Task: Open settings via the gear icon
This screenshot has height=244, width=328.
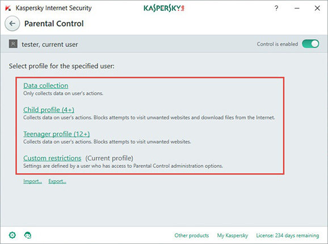Action: pyautogui.click(x=12, y=235)
